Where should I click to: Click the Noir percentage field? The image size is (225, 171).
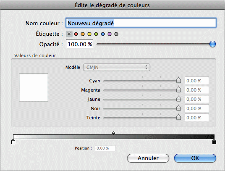(197, 108)
